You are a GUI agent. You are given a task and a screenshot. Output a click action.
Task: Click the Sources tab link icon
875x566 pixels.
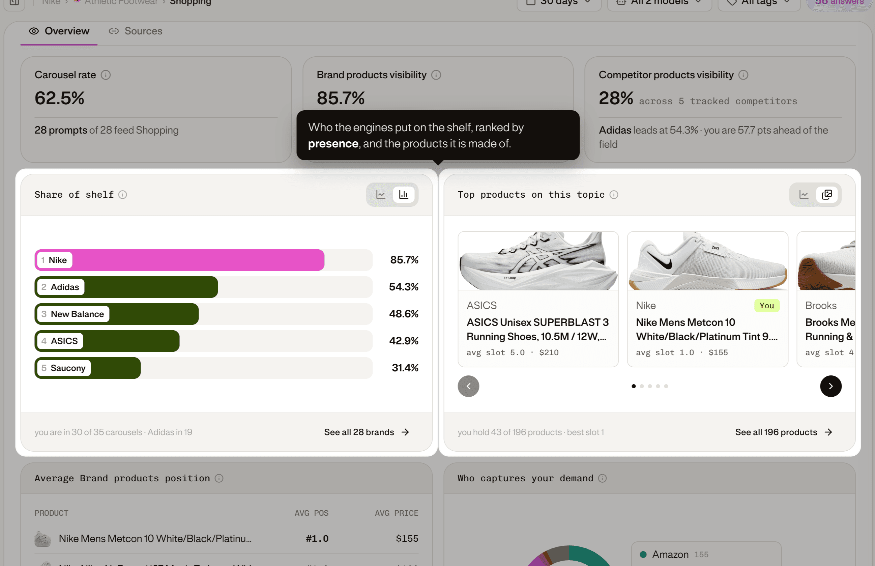coord(114,31)
